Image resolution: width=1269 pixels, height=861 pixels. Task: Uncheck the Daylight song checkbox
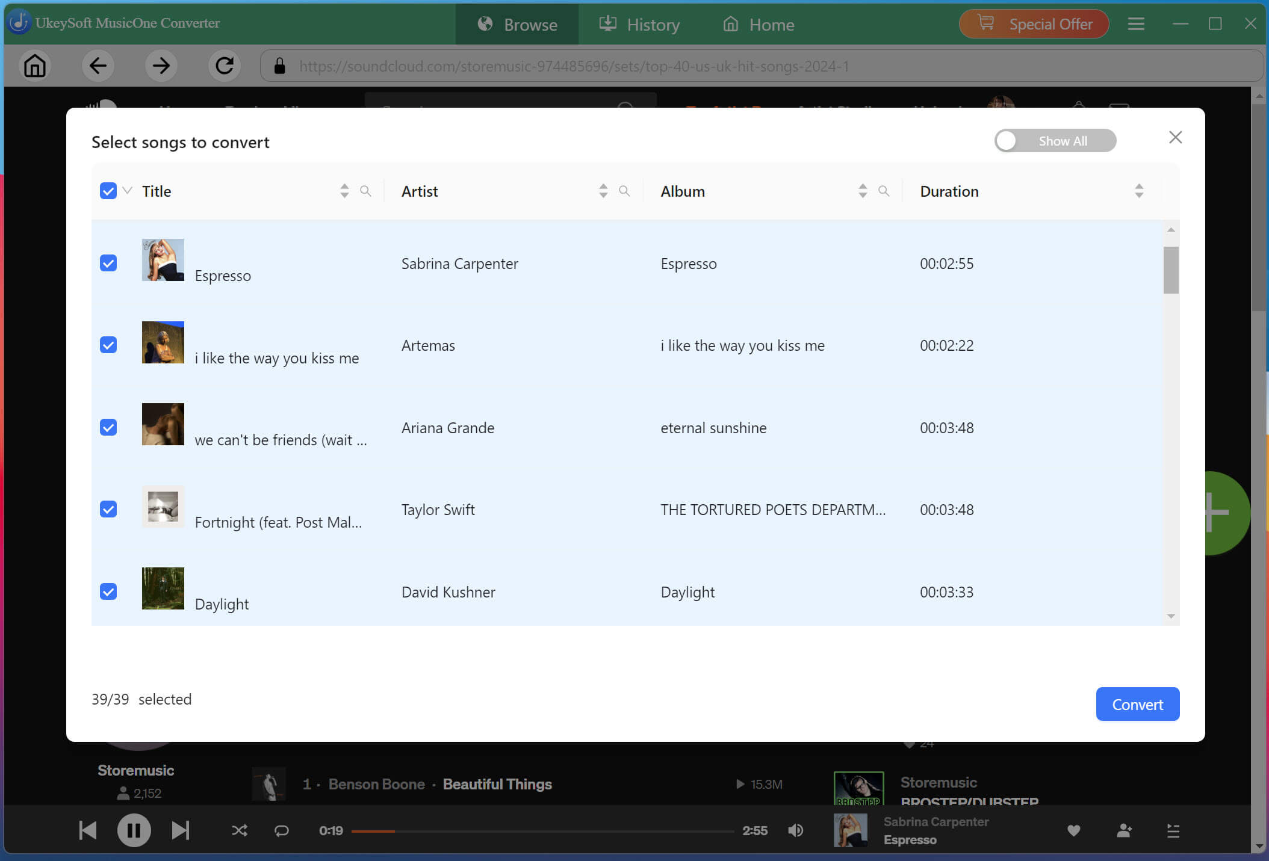108,591
